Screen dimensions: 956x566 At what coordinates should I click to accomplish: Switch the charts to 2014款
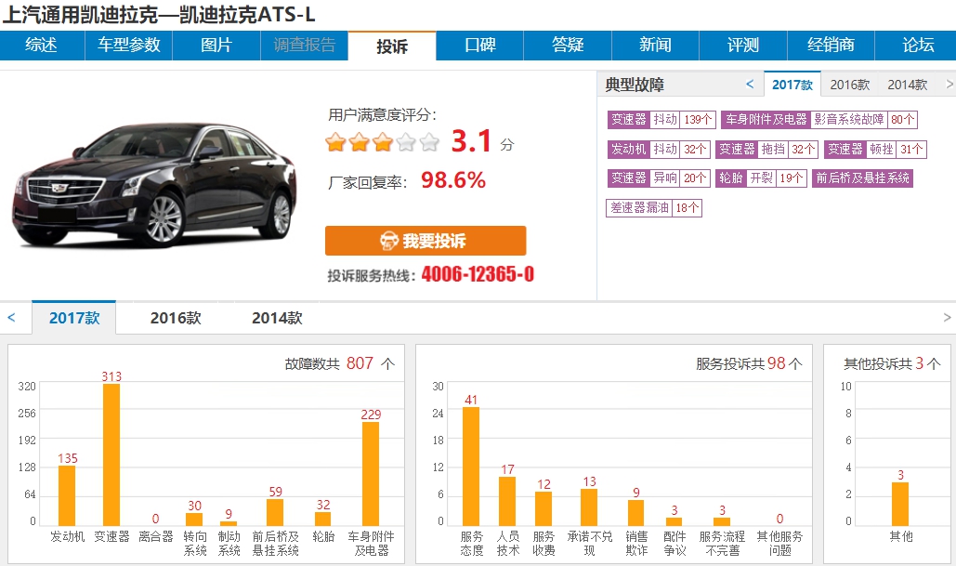pos(277,318)
